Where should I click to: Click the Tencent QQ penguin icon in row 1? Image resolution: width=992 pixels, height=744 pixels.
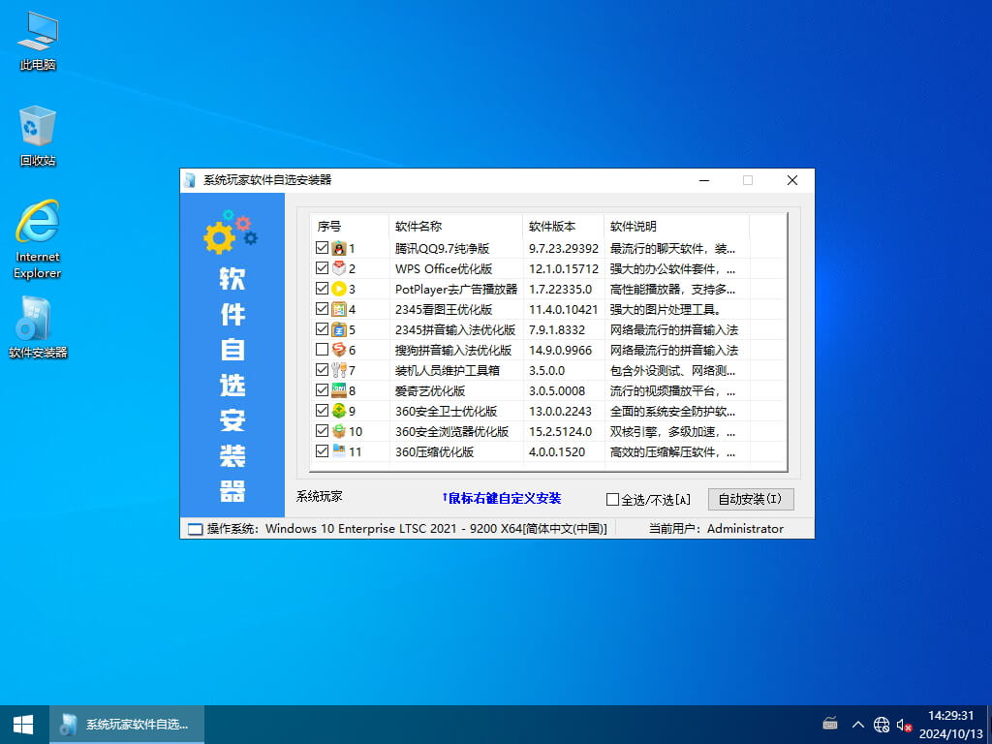338,248
